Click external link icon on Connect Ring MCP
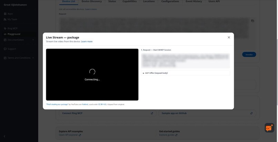The width and height of the screenshot is (278, 142). tap(152, 113)
